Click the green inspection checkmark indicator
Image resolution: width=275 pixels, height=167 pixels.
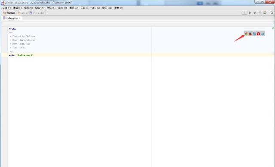[273, 28]
